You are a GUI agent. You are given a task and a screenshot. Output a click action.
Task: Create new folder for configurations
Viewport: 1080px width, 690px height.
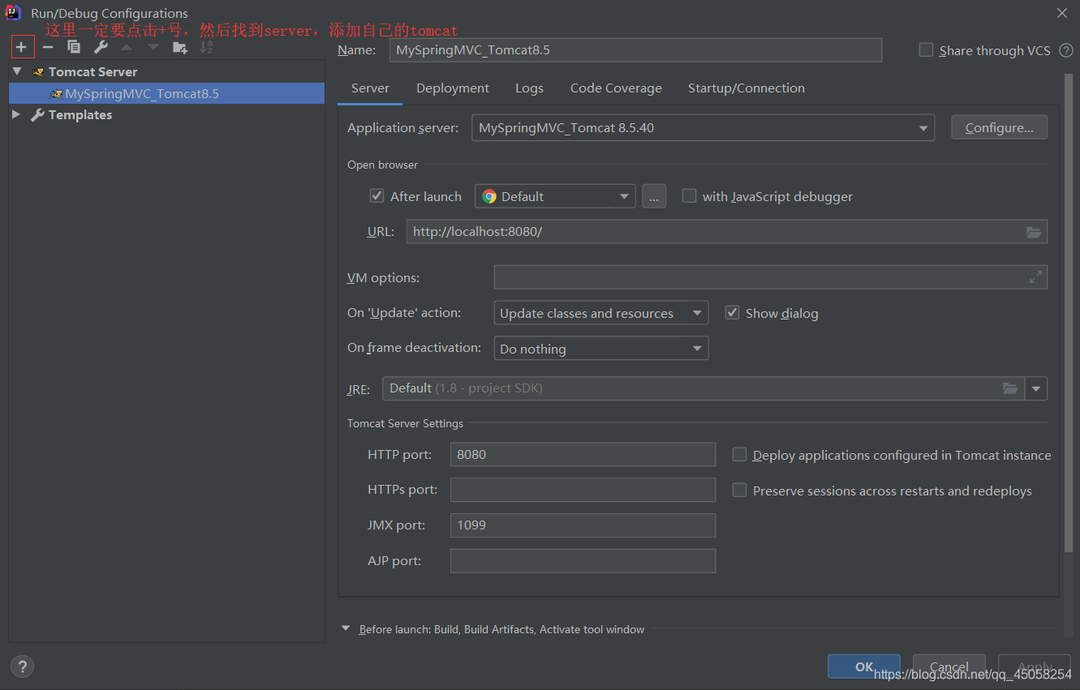click(x=180, y=47)
